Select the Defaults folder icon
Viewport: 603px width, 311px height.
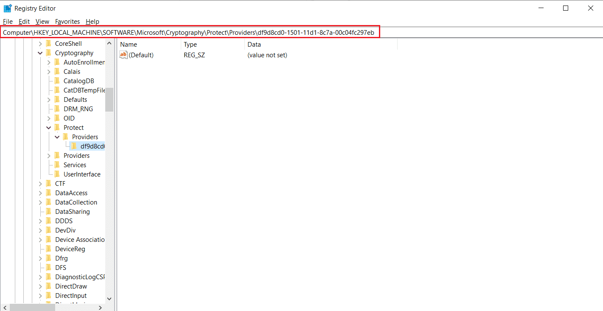57,99
